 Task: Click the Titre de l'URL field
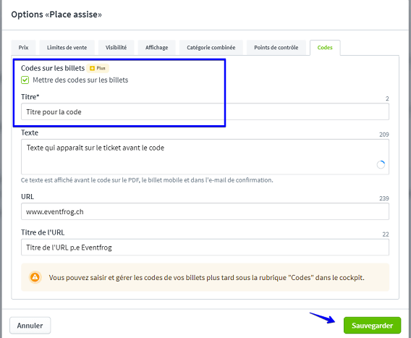coord(205,248)
